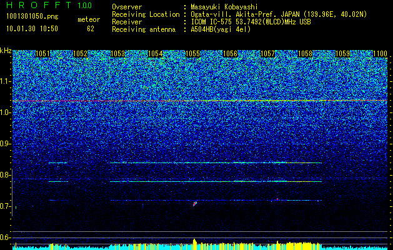Click the observer name Masayuki Kobayashi

pyautogui.click(x=224, y=7)
